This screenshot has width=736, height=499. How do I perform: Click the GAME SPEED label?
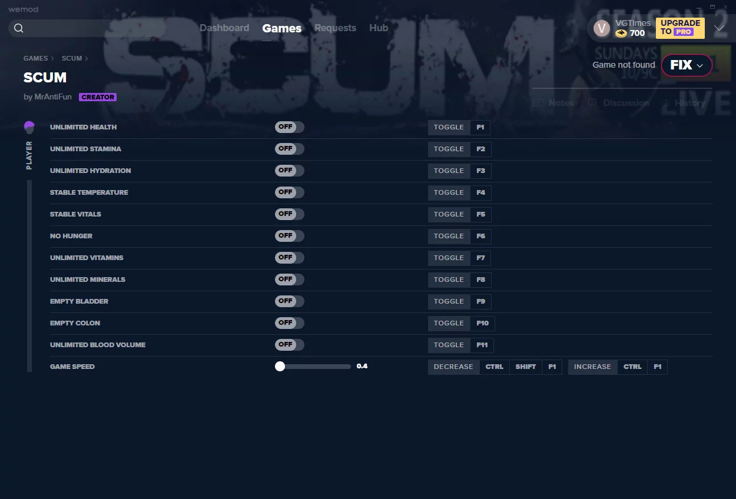(72, 367)
